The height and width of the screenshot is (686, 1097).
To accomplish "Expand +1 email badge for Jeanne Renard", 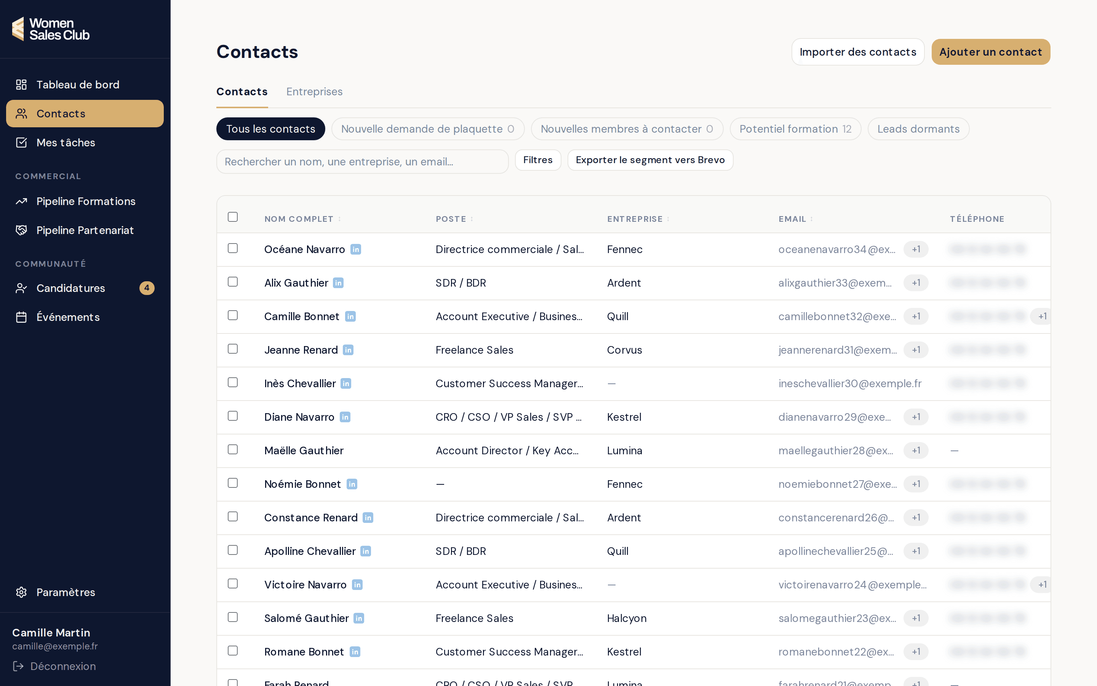I will pos(916,350).
